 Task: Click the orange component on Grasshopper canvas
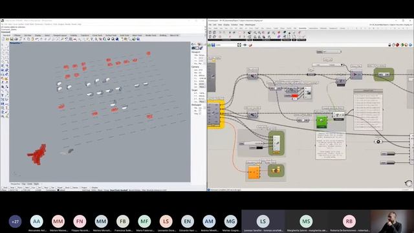pos(254,173)
